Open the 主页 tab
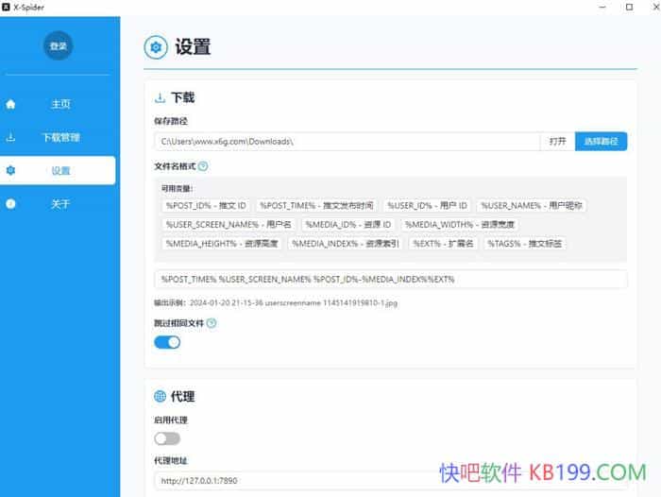 click(x=60, y=104)
